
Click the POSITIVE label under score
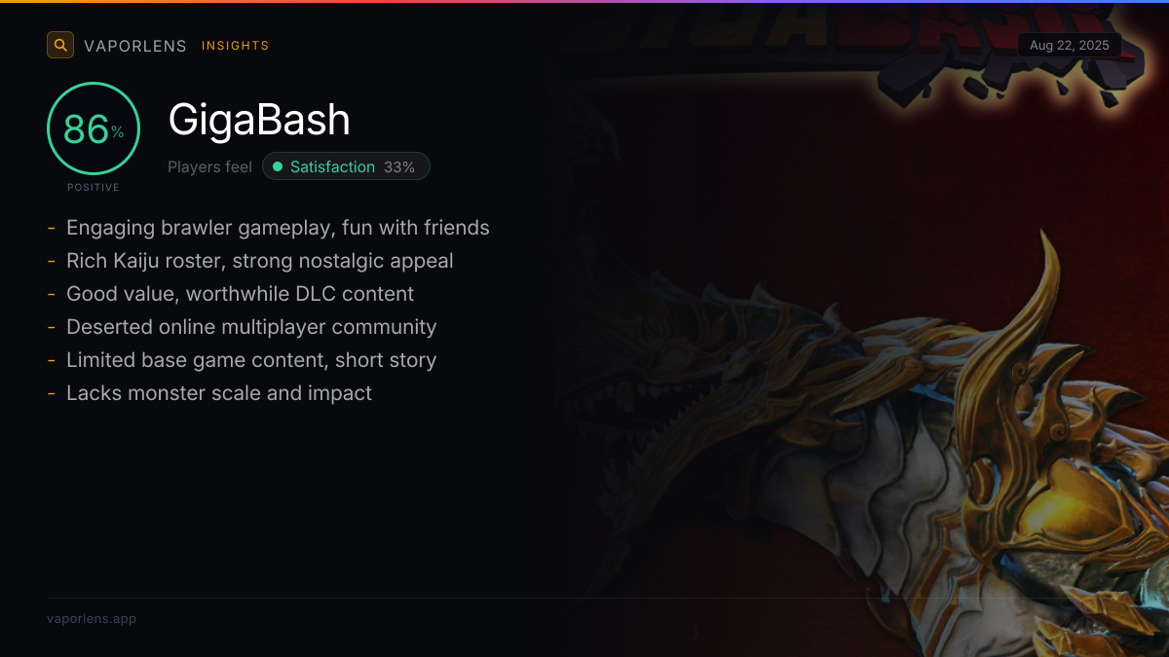[x=94, y=187]
